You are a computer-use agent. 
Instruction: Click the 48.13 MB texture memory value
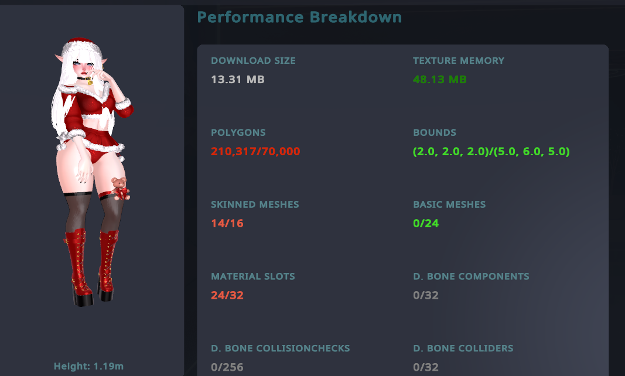(x=440, y=79)
